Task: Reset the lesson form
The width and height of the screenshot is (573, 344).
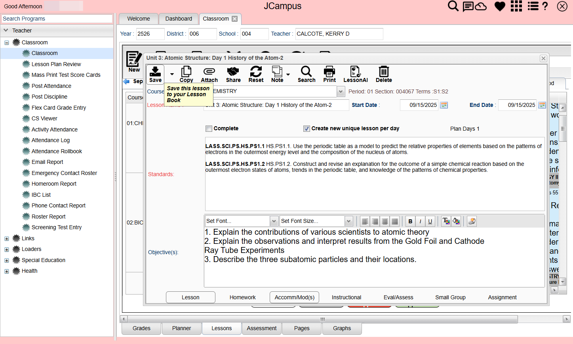Action: 256,74
